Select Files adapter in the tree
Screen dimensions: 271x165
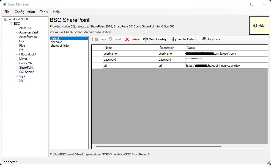(22, 46)
